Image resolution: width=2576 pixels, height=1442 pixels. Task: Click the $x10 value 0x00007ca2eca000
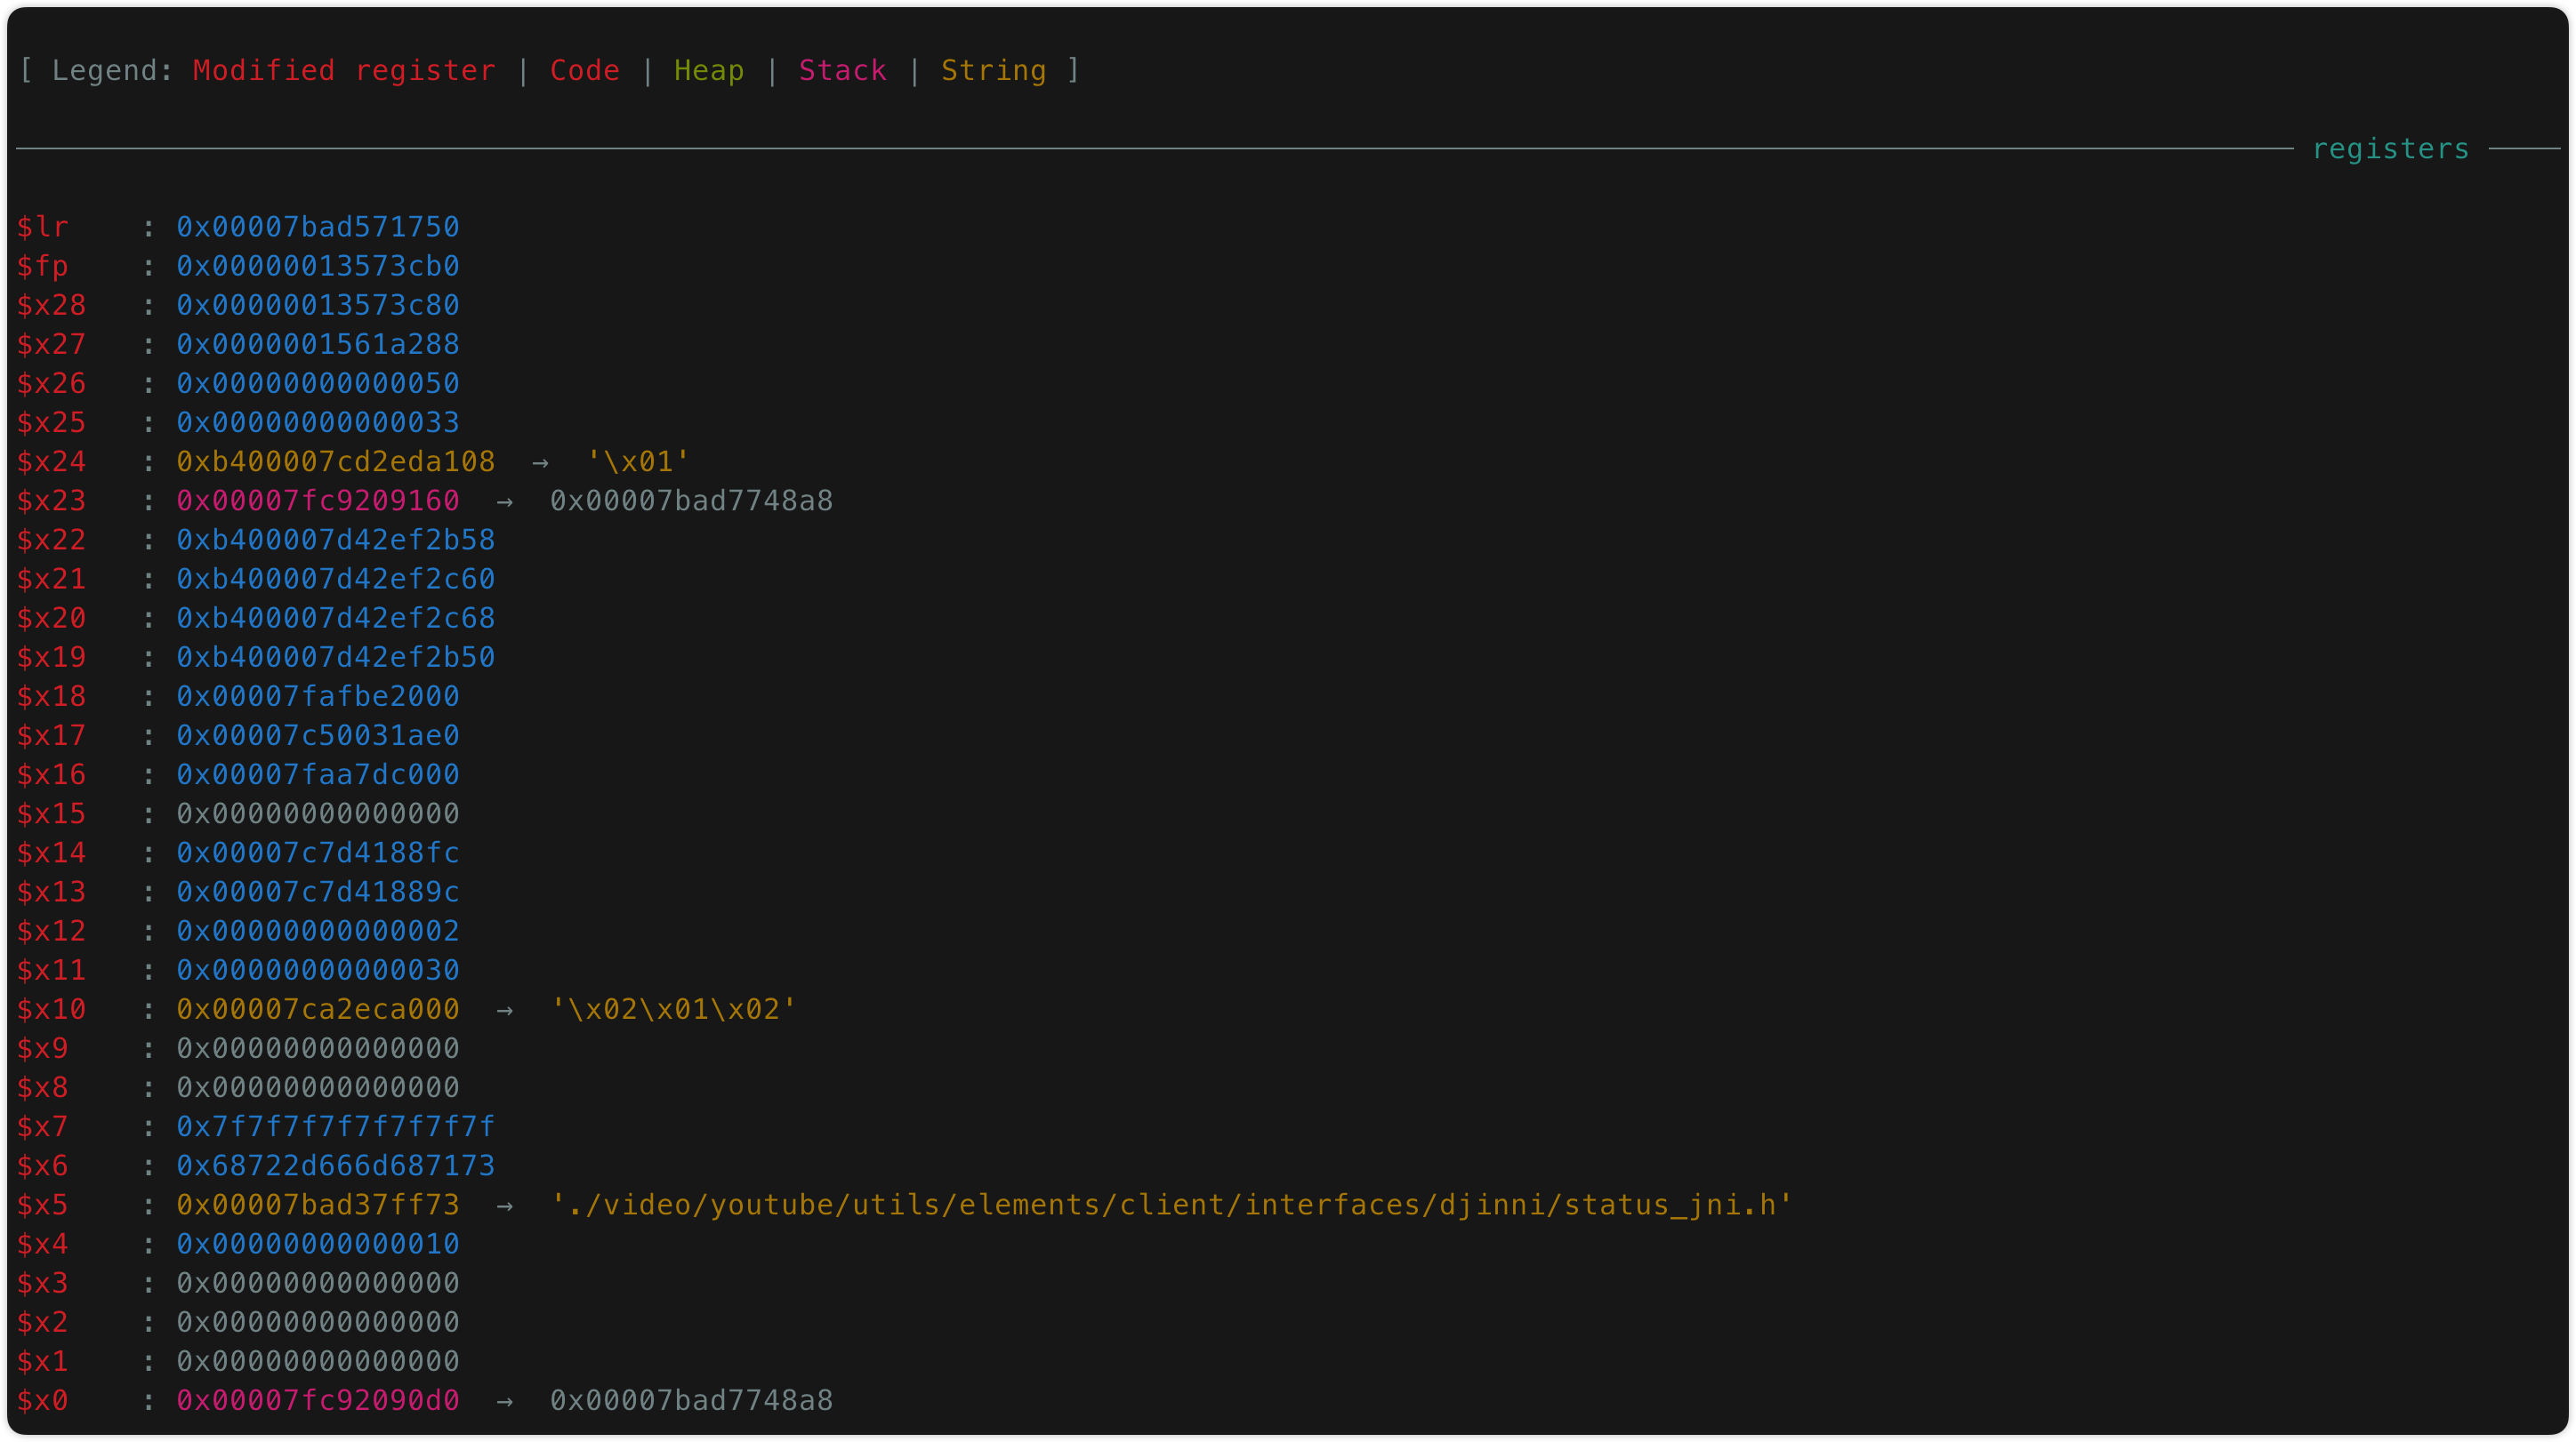tap(318, 1009)
